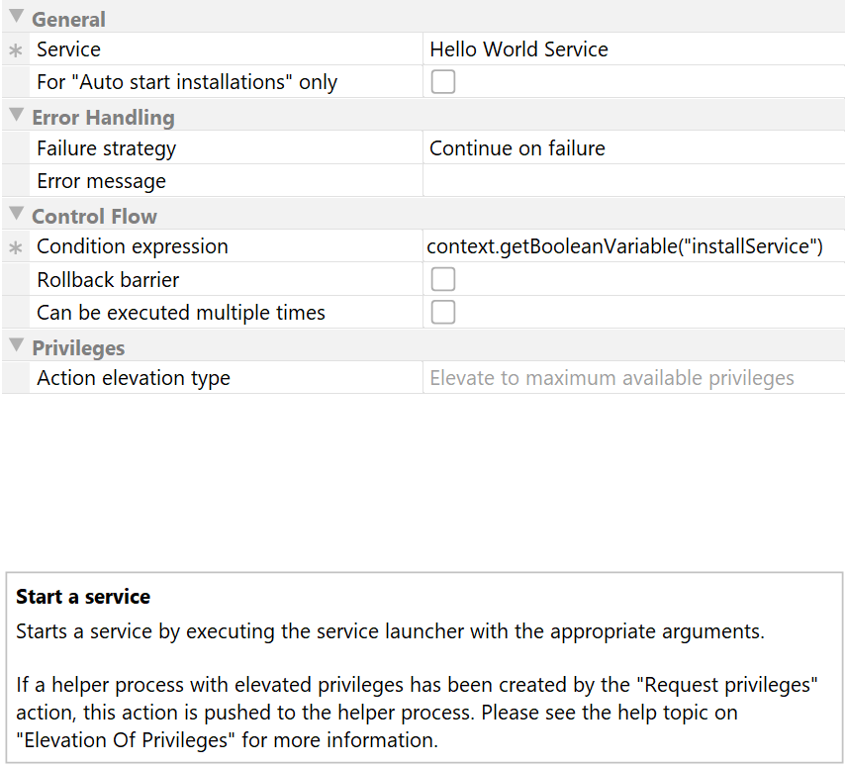Enable 'For Auto start installations only' checkbox
The image size is (845, 767).
click(443, 82)
